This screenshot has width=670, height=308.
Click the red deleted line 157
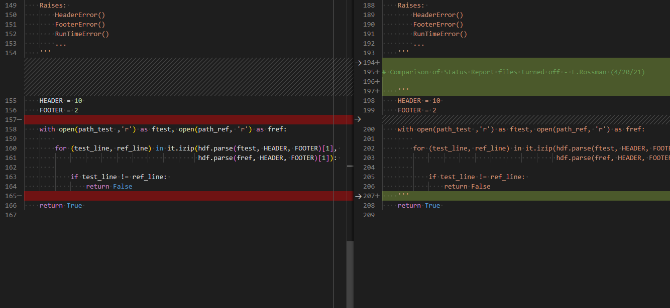188,120
